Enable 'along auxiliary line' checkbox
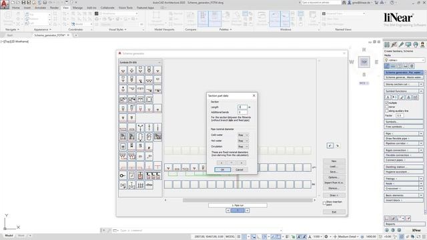 click(x=387, y=111)
